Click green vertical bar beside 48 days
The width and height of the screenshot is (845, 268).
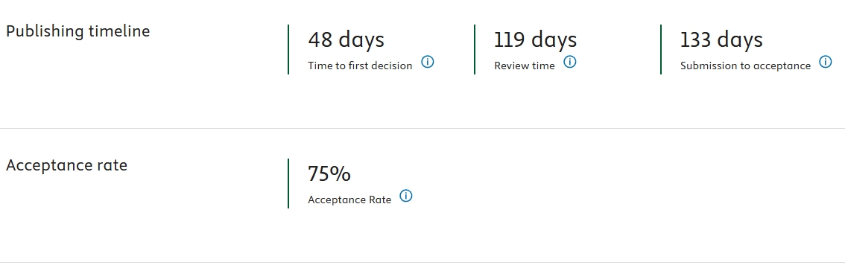[288, 49]
